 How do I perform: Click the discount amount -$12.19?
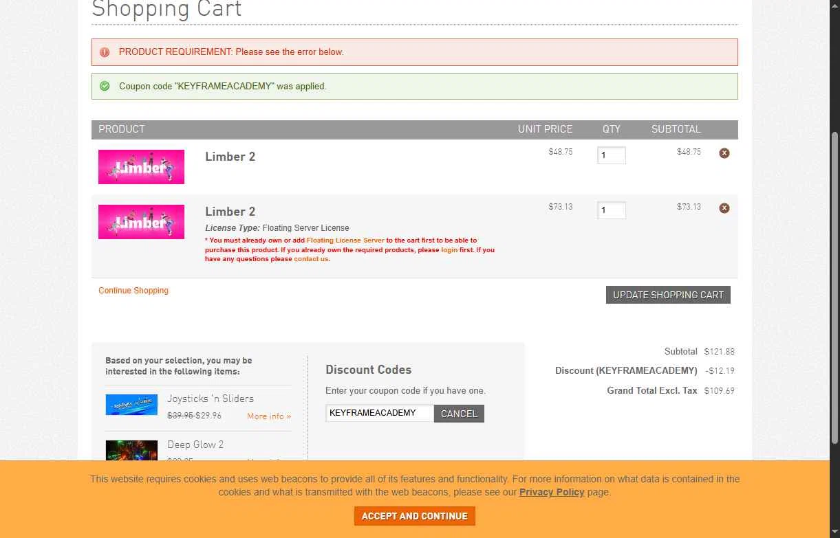[x=720, y=370]
